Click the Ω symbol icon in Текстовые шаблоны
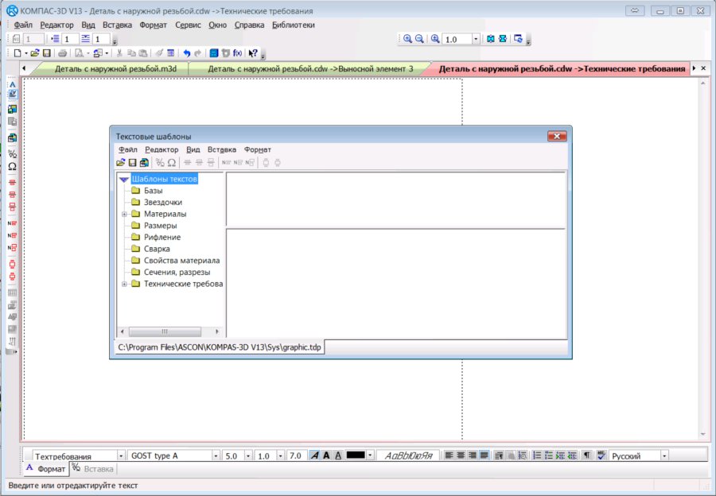The image size is (716, 496). (x=172, y=162)
